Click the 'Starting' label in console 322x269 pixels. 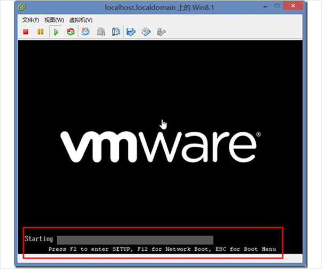(39, 239)
